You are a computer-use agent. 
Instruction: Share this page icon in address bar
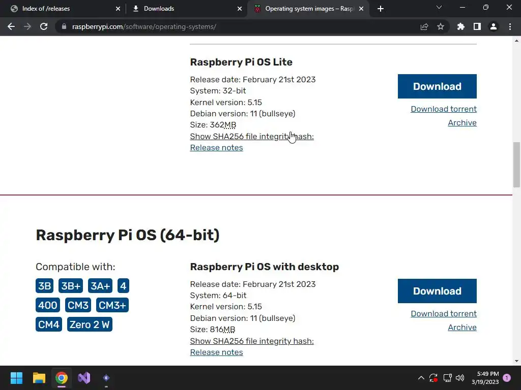424,26
